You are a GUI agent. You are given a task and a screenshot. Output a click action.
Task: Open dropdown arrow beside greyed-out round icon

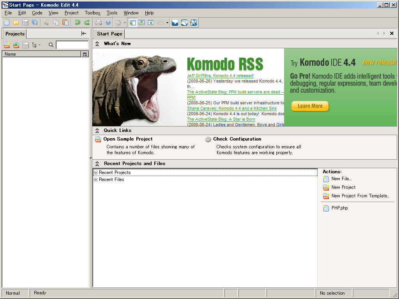[125, 23]
